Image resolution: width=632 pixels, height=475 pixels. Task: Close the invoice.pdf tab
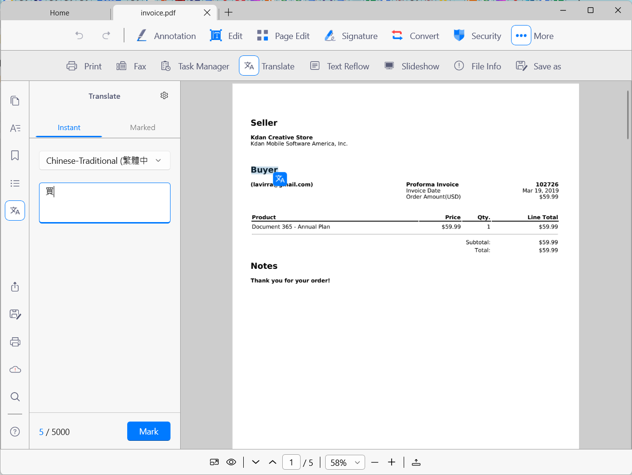pos(207,13)
